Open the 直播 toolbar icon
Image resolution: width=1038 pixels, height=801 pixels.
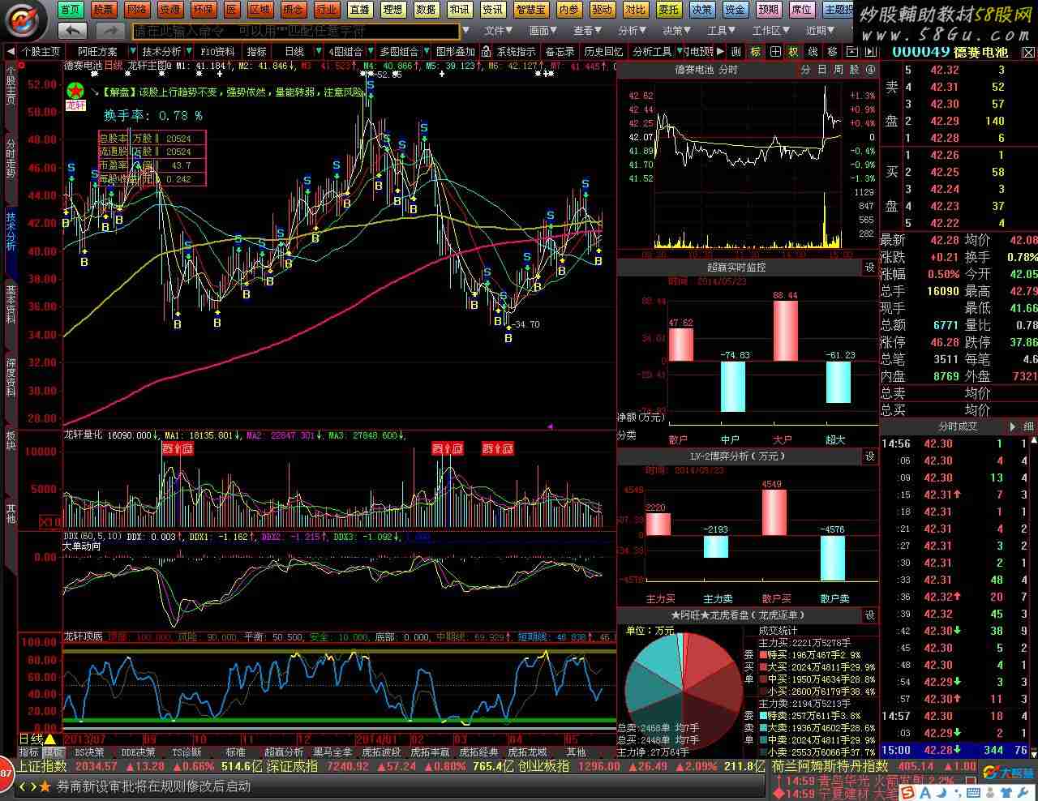360,10
